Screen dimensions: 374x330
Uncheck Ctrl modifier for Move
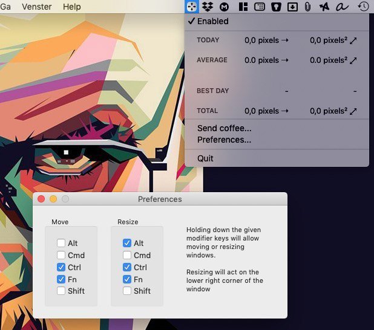61,267
